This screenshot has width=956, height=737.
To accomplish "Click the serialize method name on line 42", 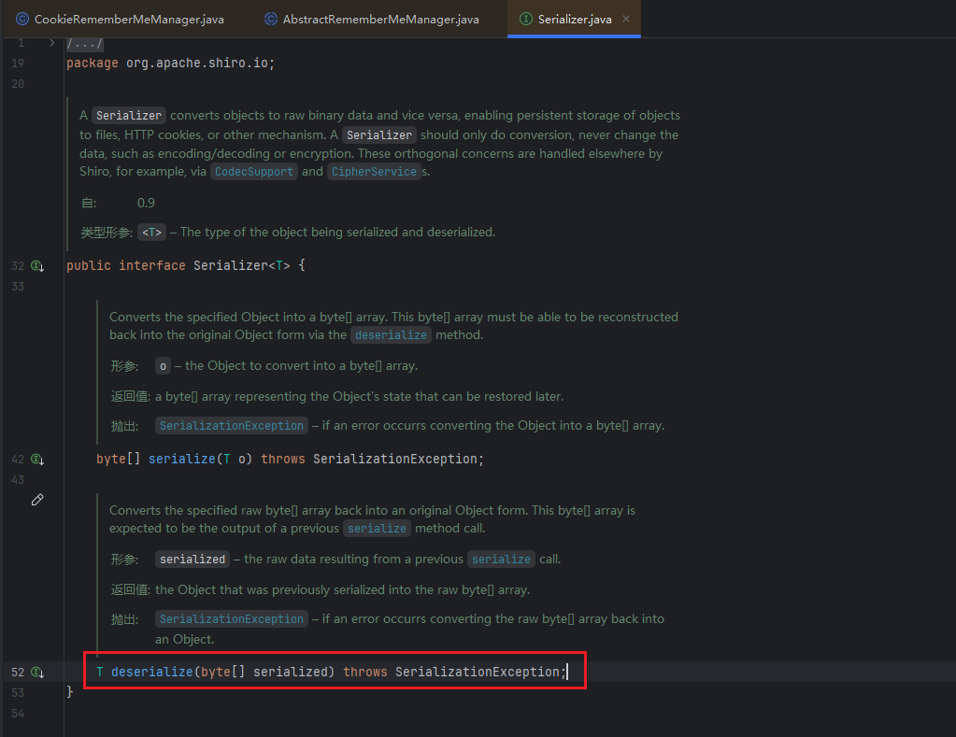I will click(181, 460).
